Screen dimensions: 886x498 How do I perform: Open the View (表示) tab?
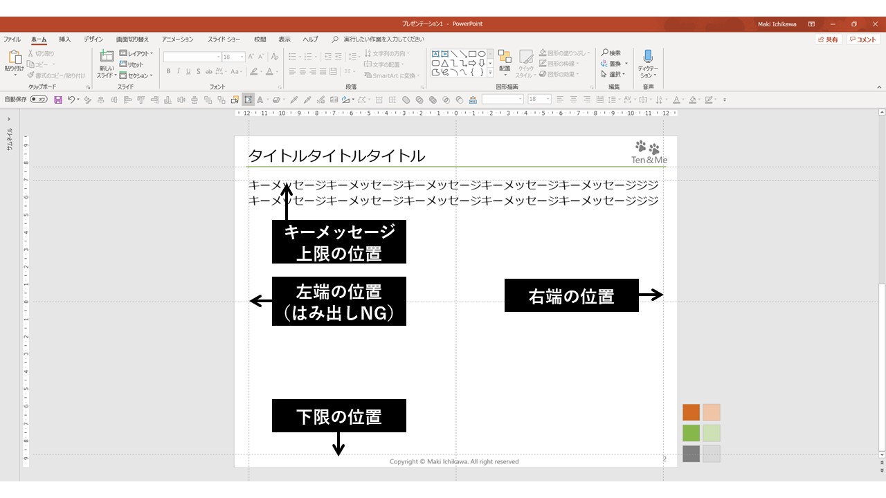pyautogui.click(x=284, y=39)
